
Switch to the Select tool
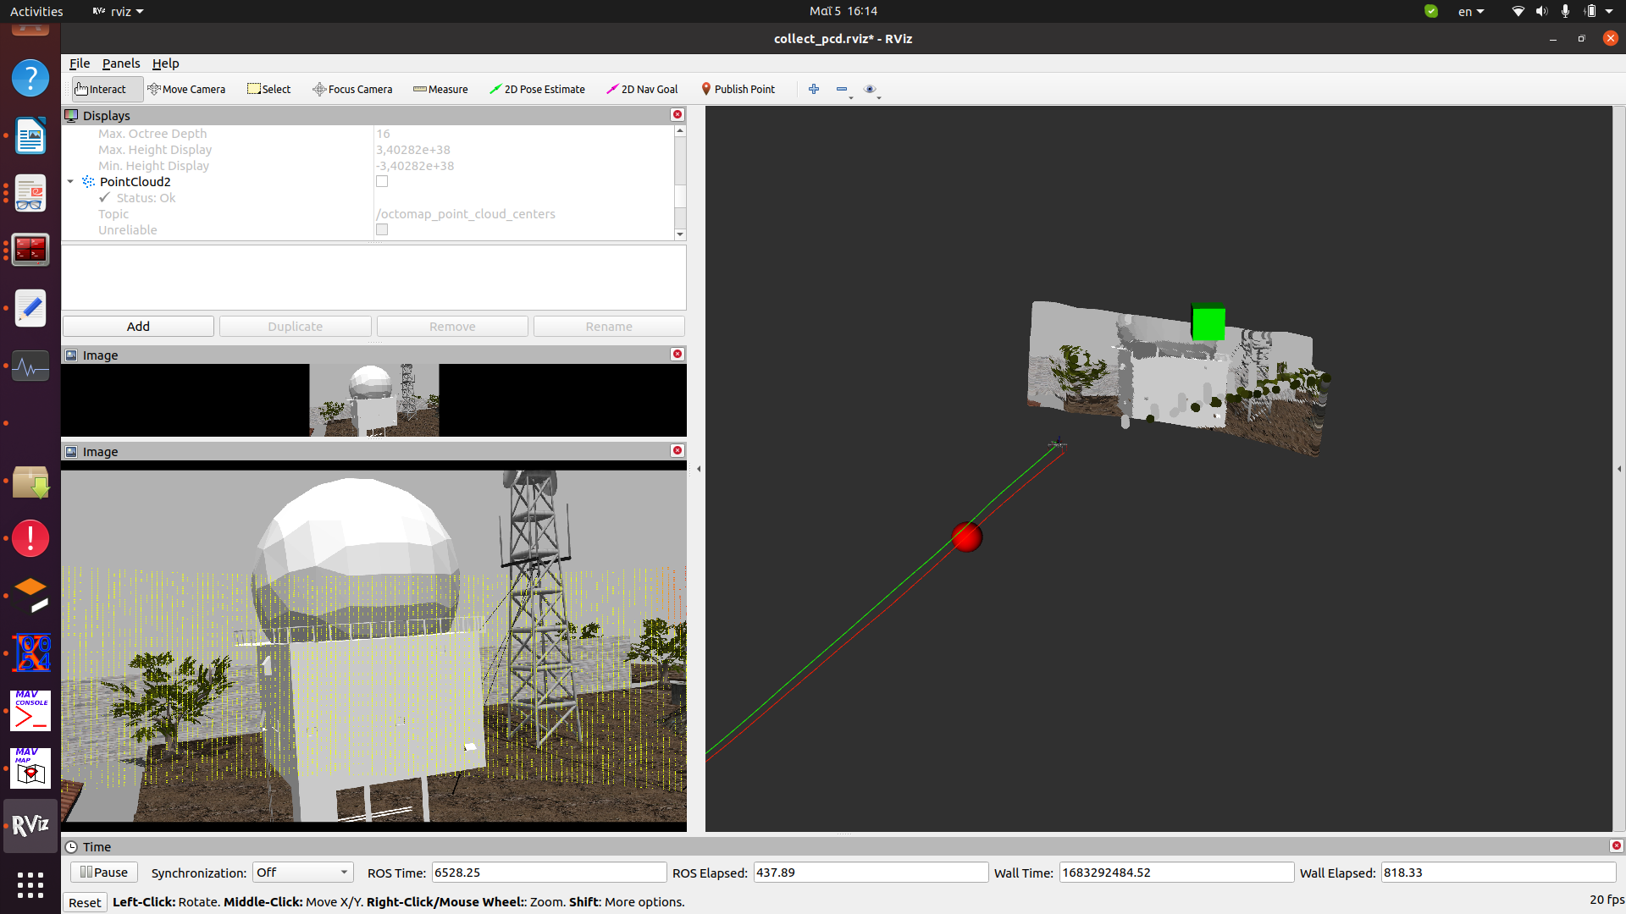pyautogui.click(x=268, y=89)
